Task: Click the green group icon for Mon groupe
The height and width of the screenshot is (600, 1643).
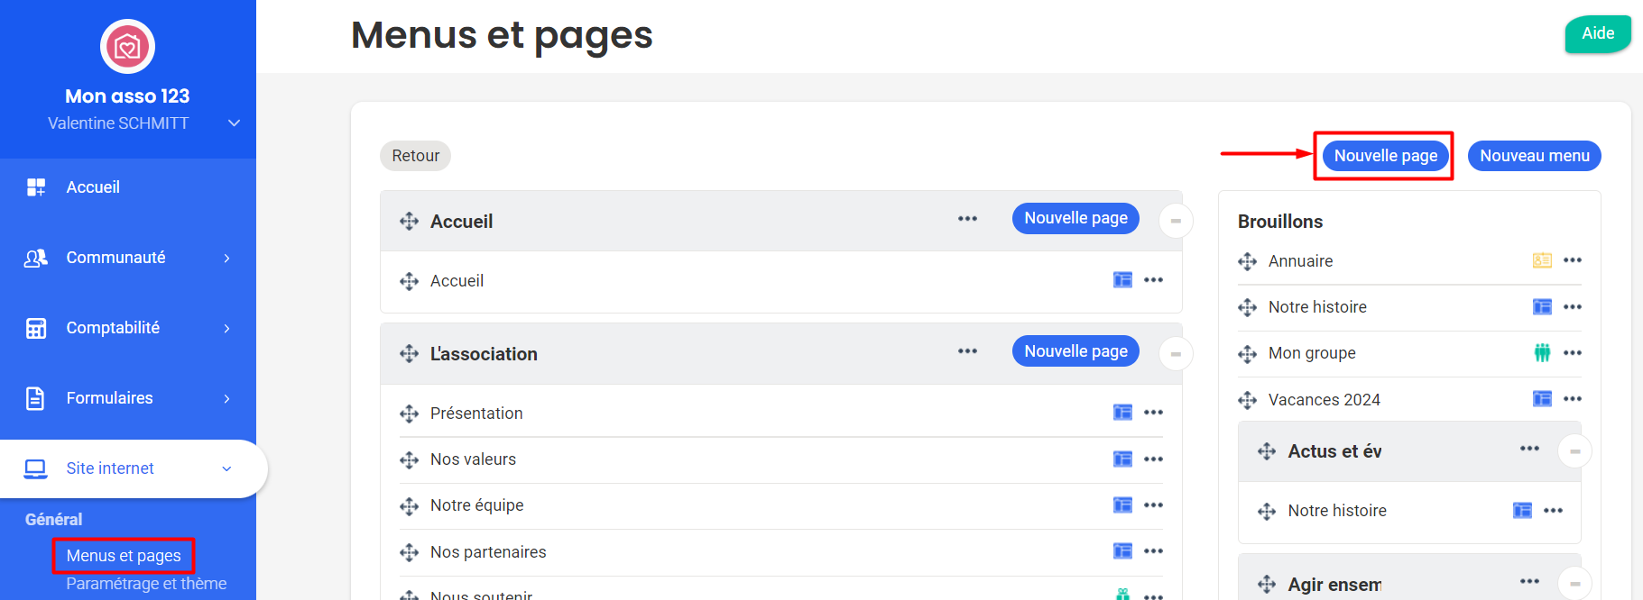Action: [1542, 353]
